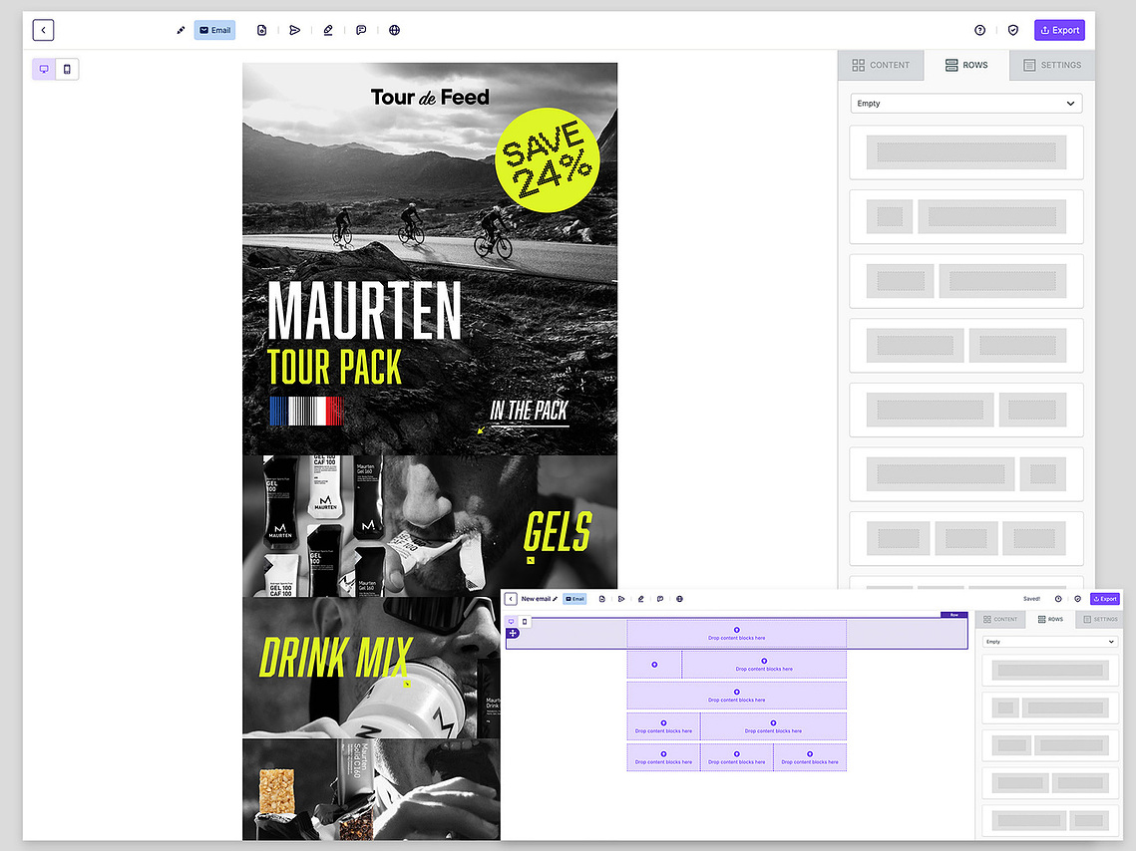Click the left drop zone in fourth row
Image resolution: width=1136 pixels, height=851 pixels.
pos(663,726)
